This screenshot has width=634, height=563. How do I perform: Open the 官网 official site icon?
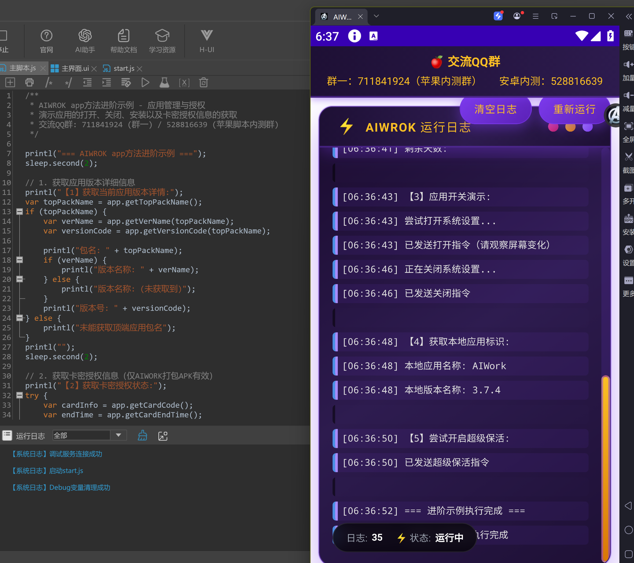[47, 41]
